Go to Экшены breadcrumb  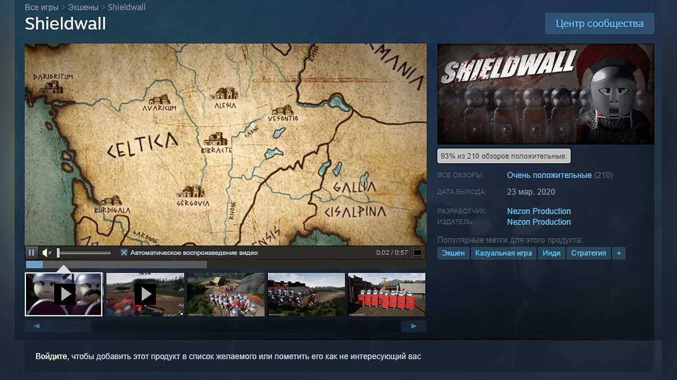click(84, 7)
